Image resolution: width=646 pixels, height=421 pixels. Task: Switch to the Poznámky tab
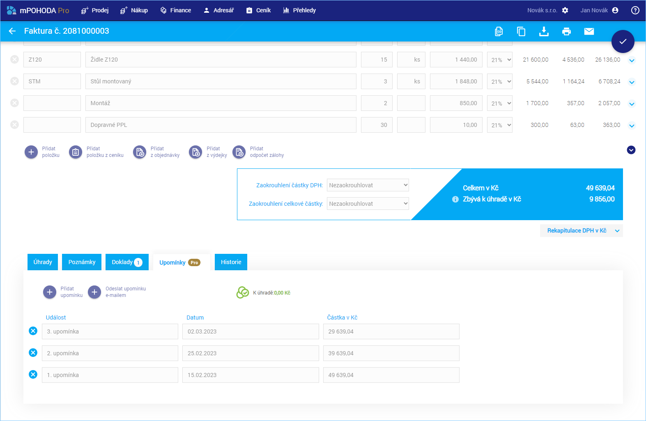(x=82, y=262)
